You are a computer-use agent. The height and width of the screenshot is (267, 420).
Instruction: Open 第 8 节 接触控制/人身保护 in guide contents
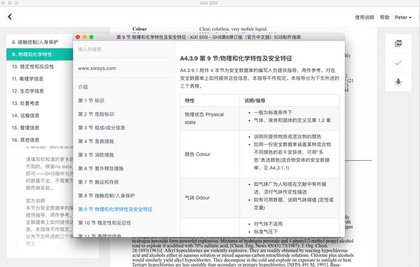click(x=106, y=196)
